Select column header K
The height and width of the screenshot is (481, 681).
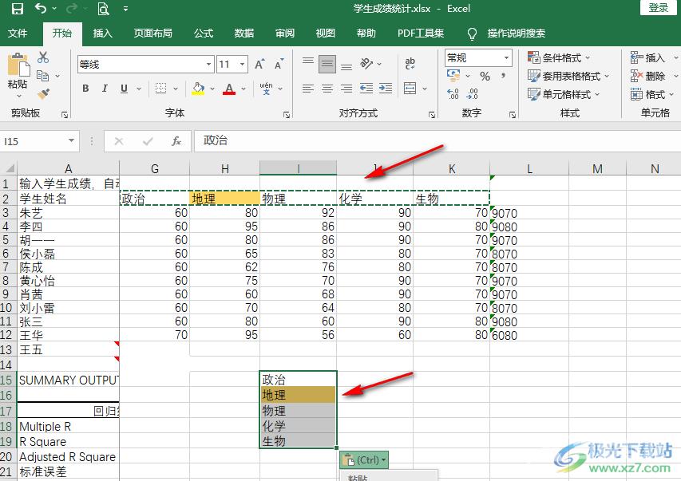point(452,168)
